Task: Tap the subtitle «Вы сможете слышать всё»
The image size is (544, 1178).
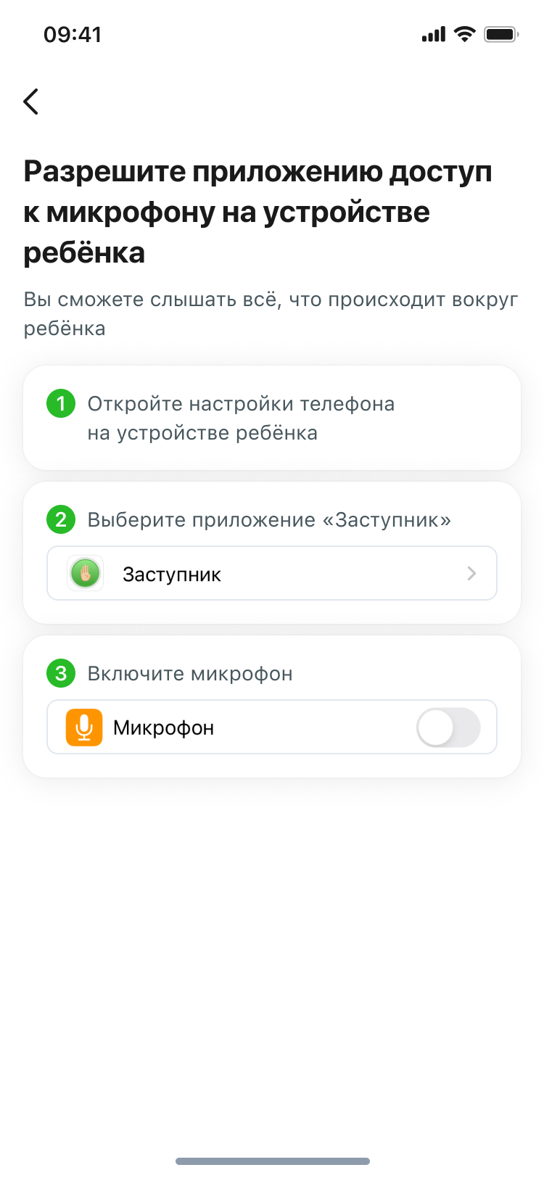Action: [x=271, y=313]
